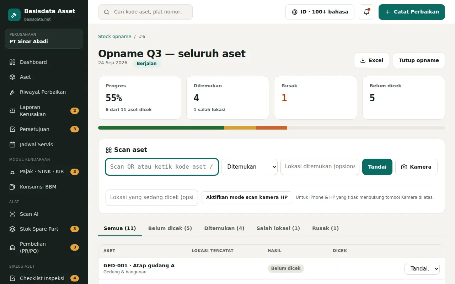Image resolution: width=455 pixels, height=284 pixels.
Task: Click Tutup opname button
Action: pyautogui.click(x=419, y=60)
